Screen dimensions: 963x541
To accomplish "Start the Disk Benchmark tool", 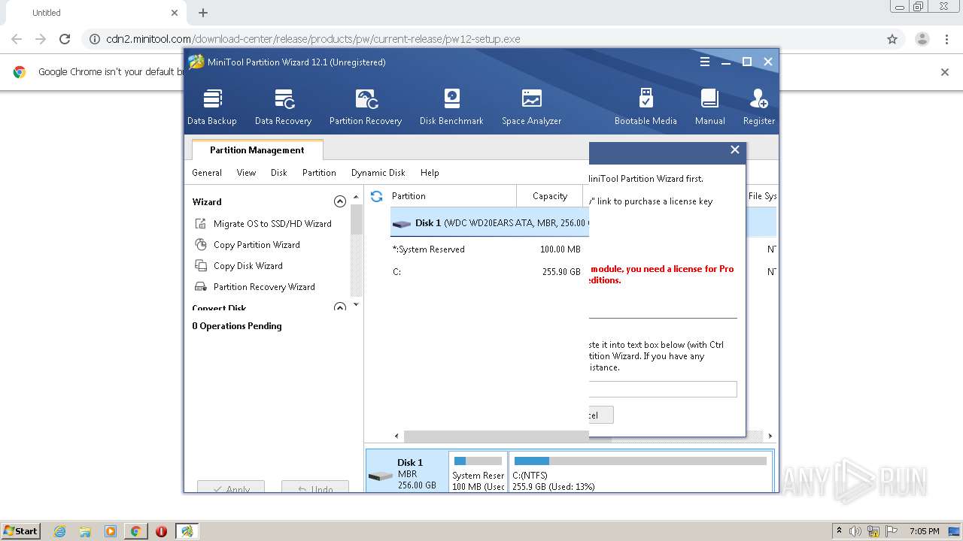I will click(x=451, y=107).
